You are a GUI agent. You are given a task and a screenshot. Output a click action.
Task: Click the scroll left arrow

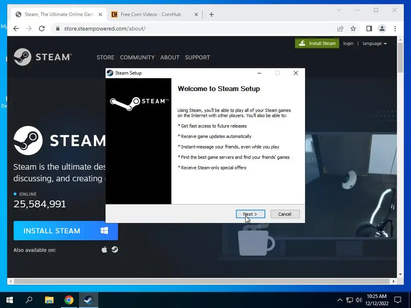pyautogui.click(x=10, y=281)
